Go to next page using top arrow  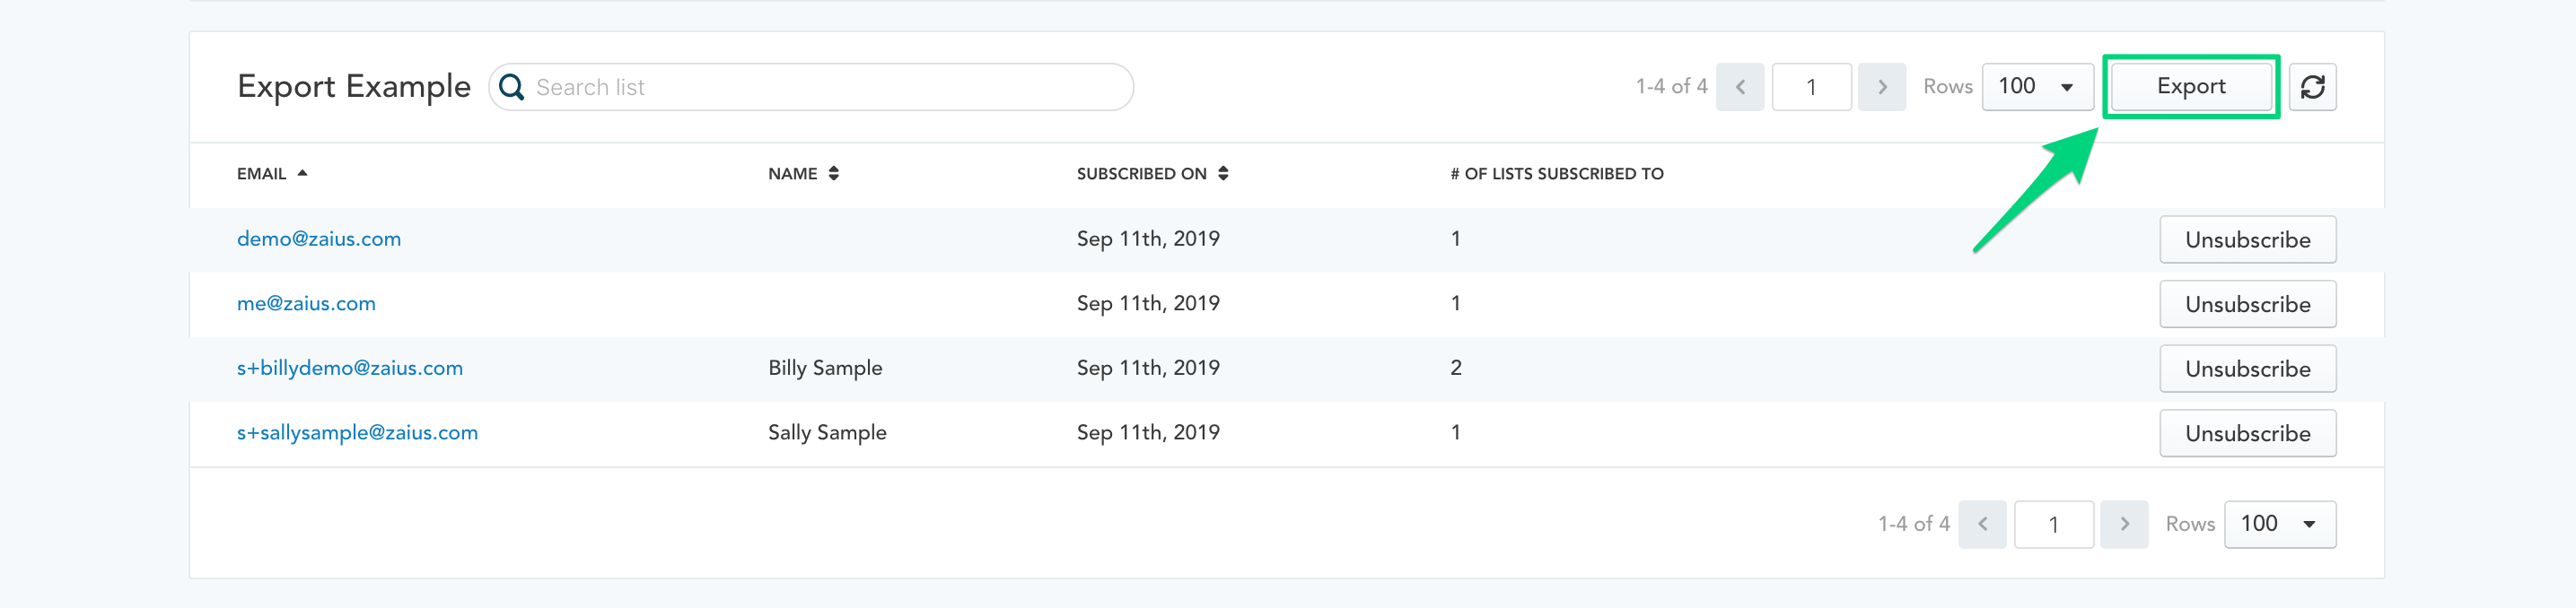[x=1882, y=87]
